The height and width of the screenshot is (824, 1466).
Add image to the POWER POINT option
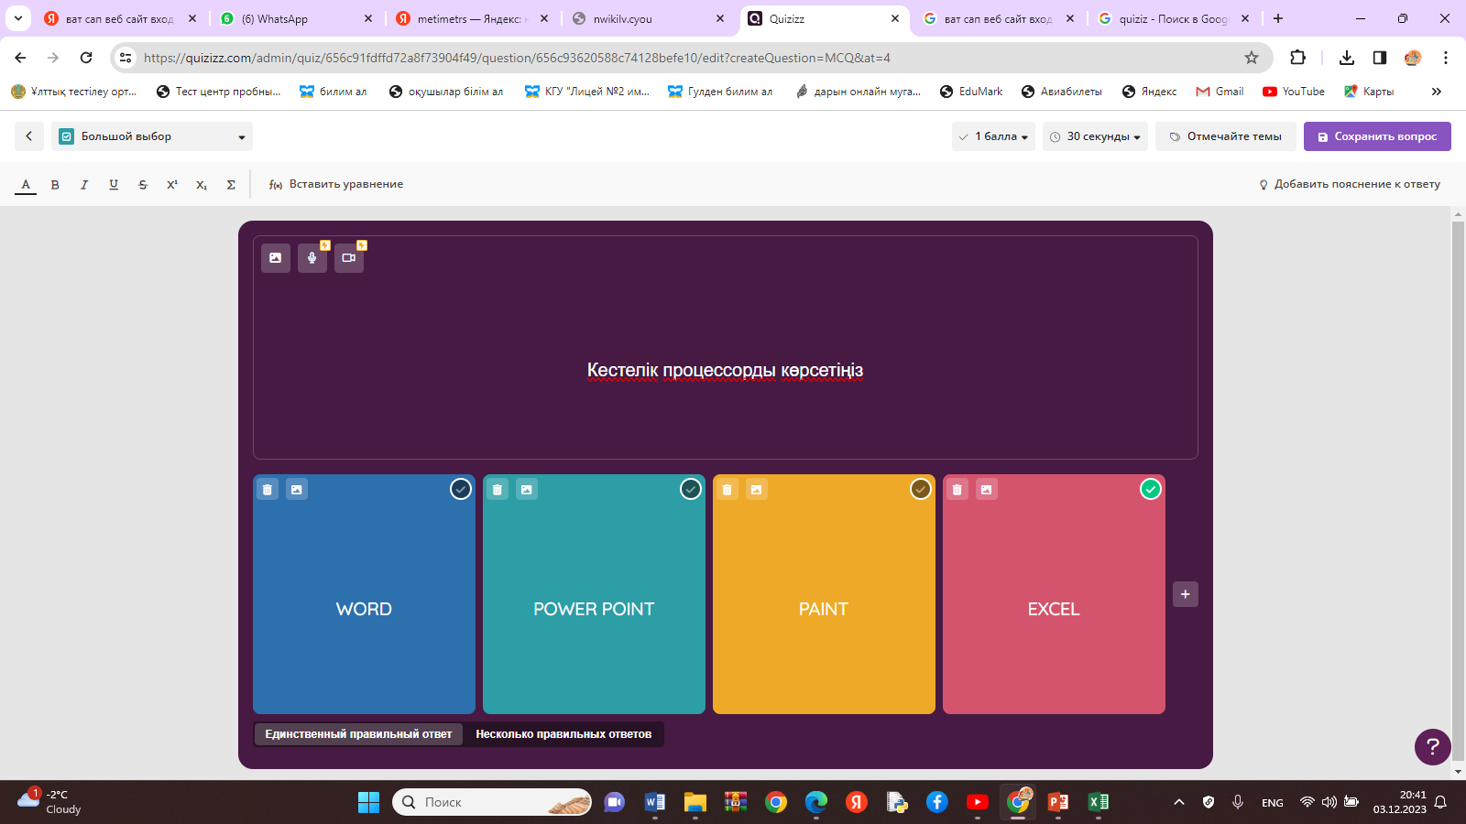(x=527, y=490)
